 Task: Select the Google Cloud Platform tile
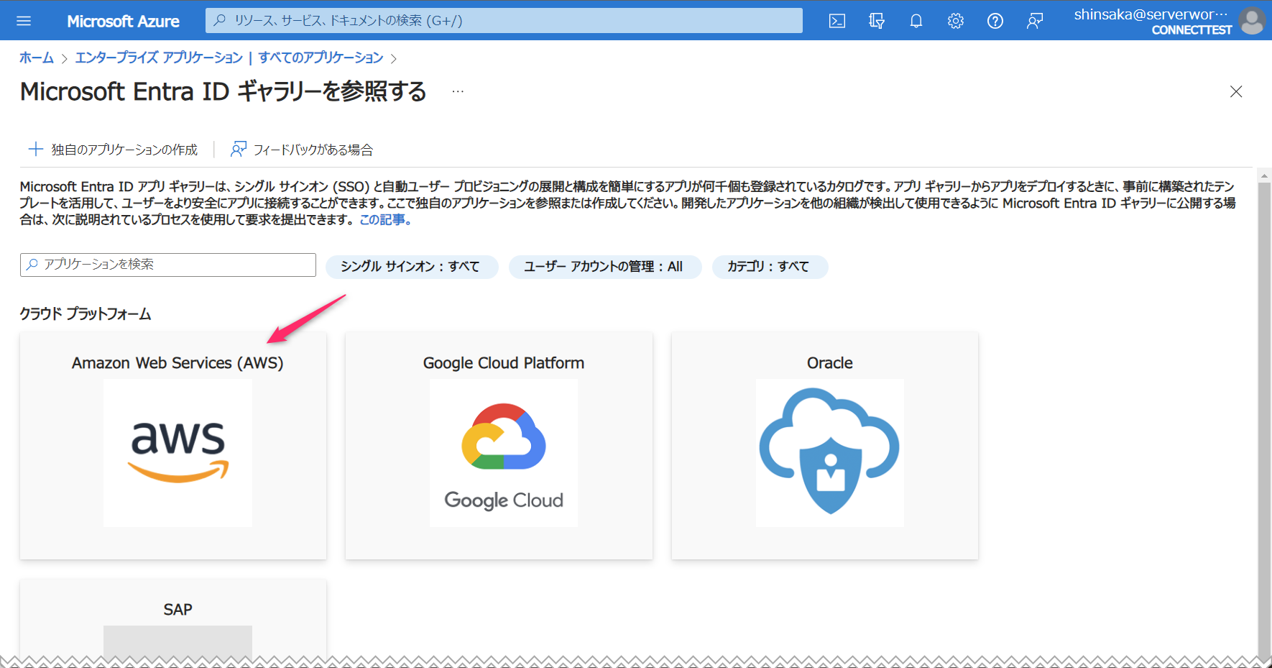pyautogui.click(x=499, y=446)
